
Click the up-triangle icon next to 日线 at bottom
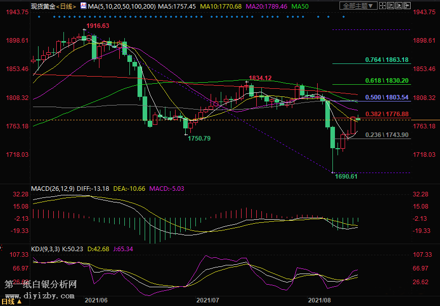click(20, 301)
